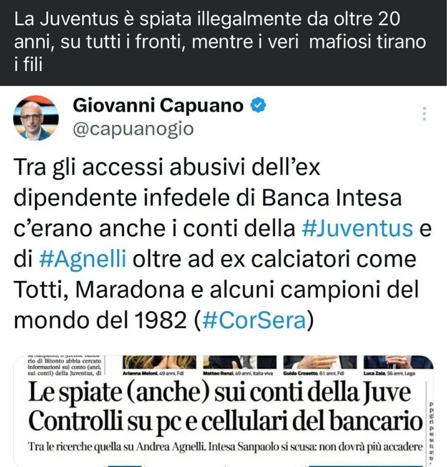The image size is (447, 467).
Task: Open headline 'Le spiate (anche) sui conti della Juve'
Action: (x=220, y=393)
